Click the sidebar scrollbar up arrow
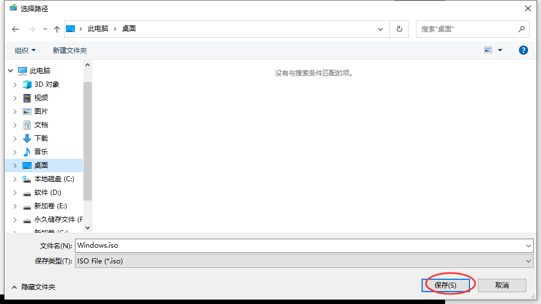The image size is (541, 304). click(x=88, y=65)
